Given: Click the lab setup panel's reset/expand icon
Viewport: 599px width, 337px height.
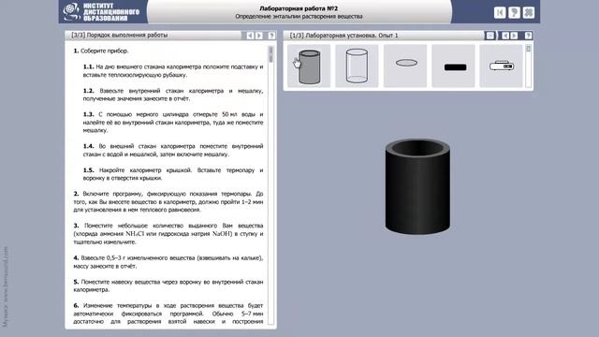Looking at the screenshot, I should coord(490,36).
